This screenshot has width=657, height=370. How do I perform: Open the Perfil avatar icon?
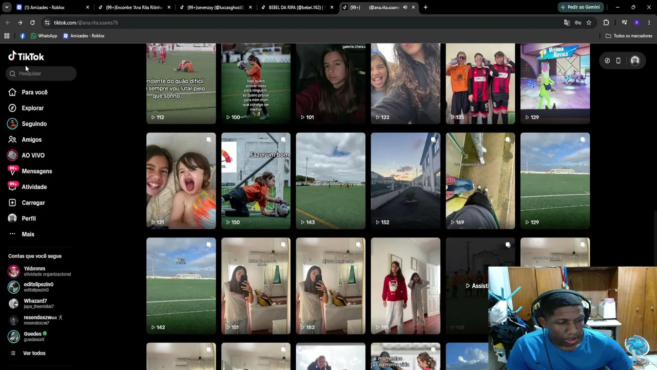[12, 218]
